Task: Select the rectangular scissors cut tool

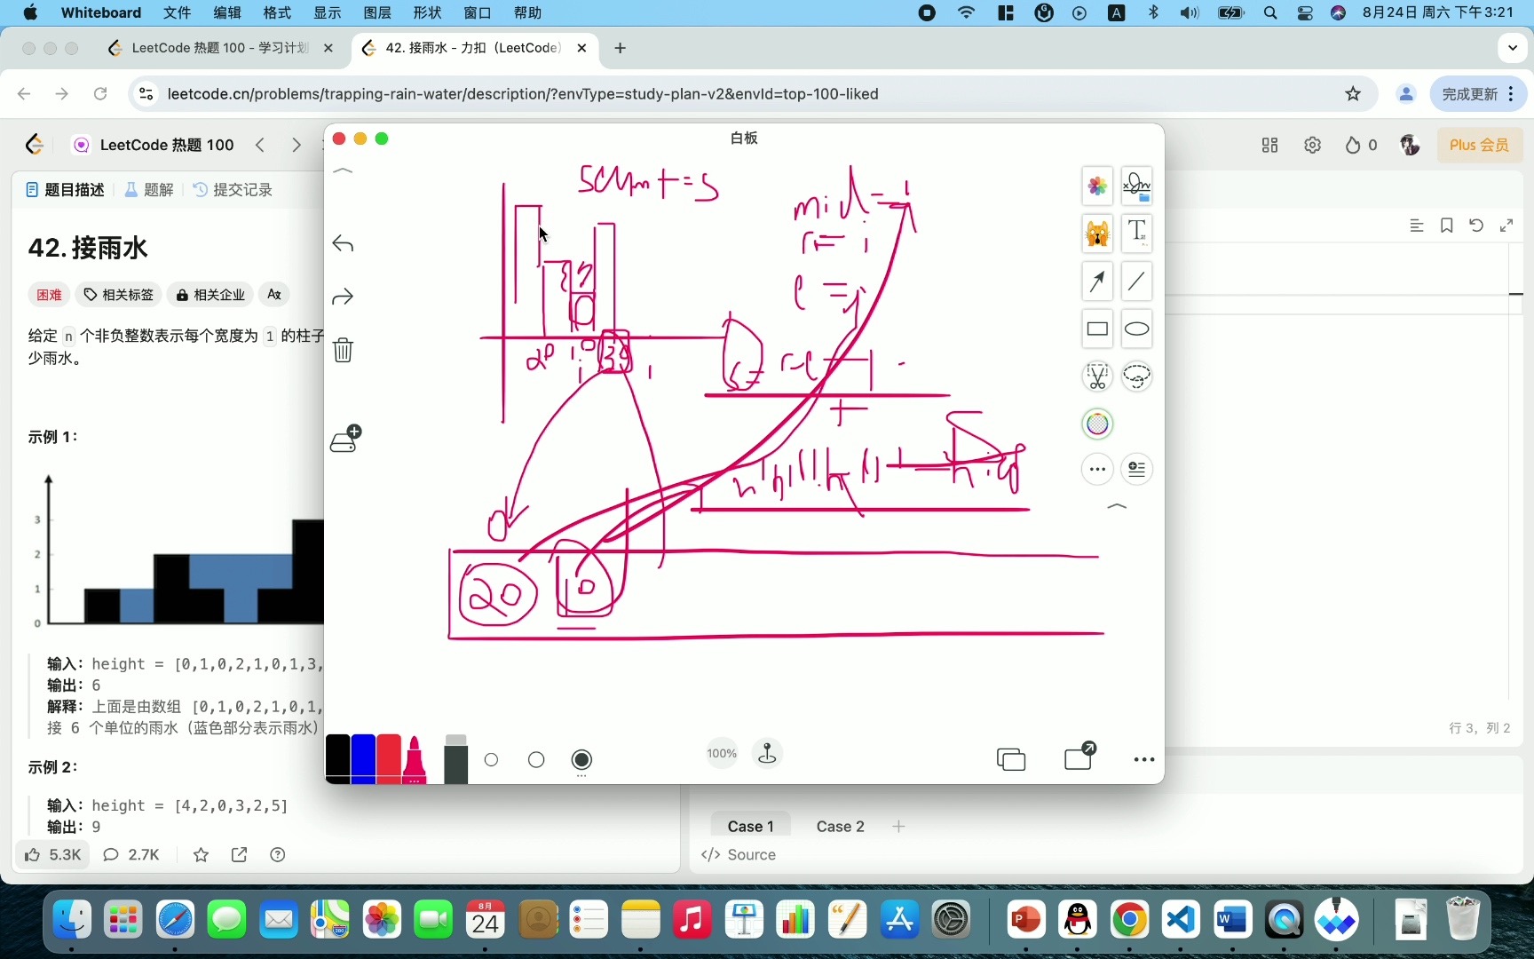Action: (1097, 376)
